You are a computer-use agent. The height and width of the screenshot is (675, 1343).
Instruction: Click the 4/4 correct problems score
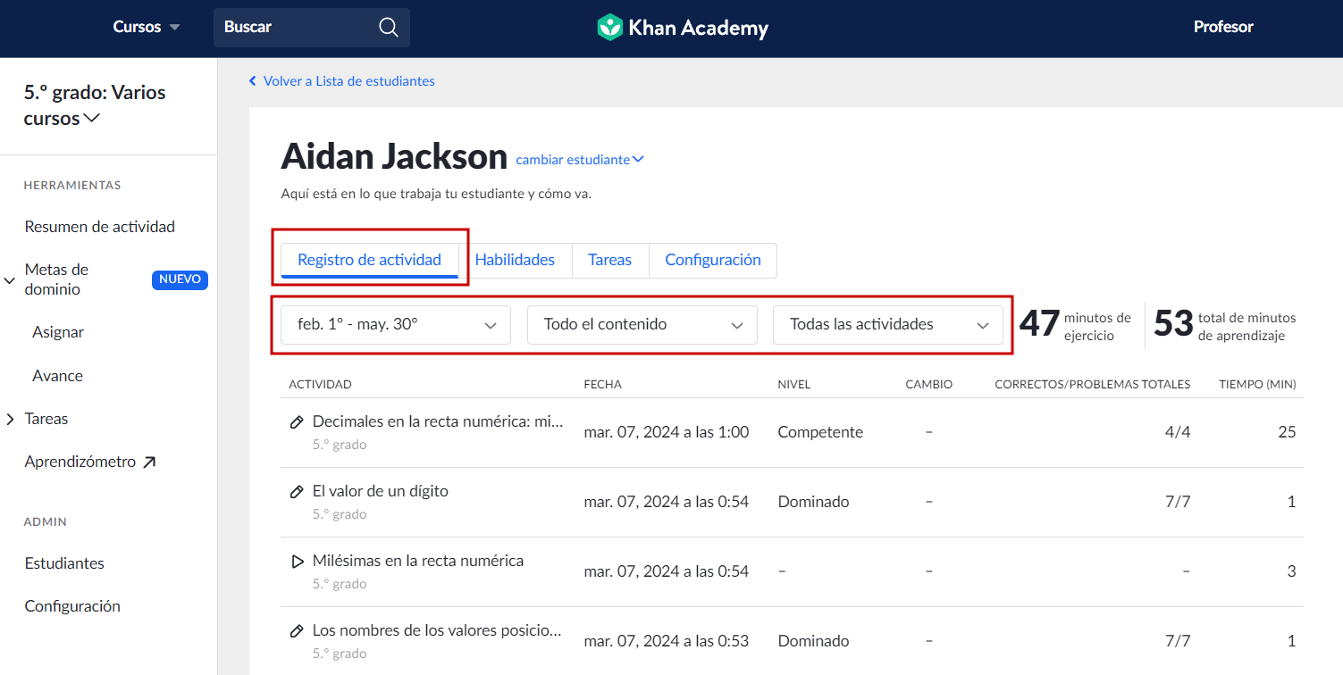[x=1178, y=432]
